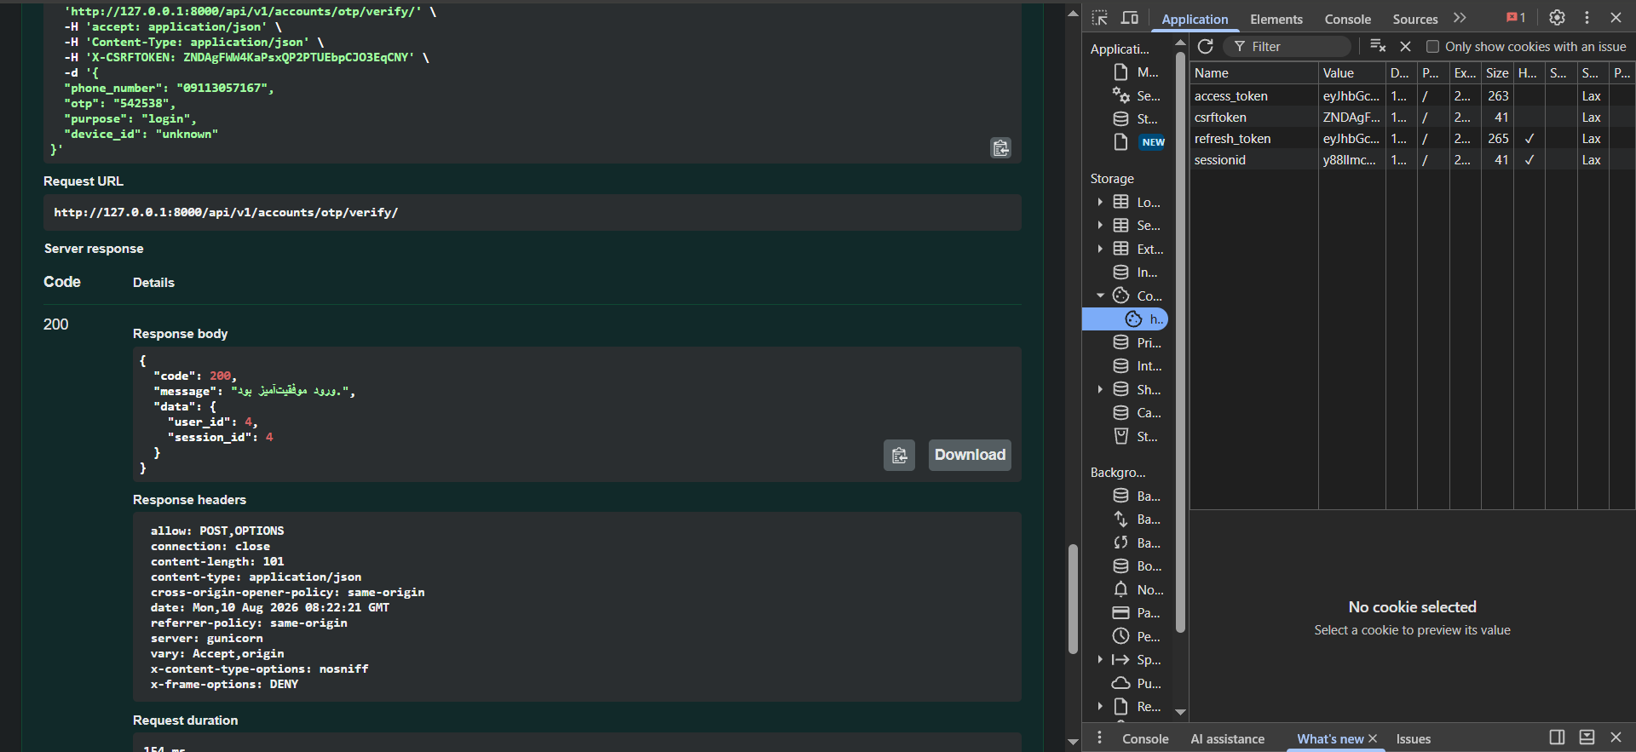
Task: Toggle the device toolbar icon
Action: click(1130, 18)
